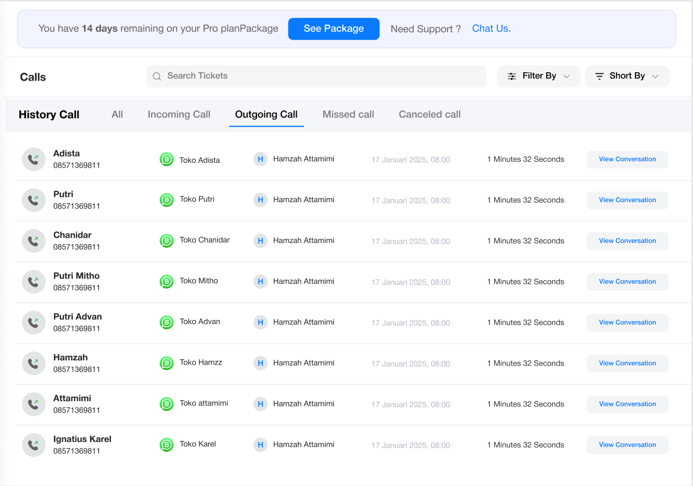Click the outgoing call icon beside Ignatius Karel

(x=33, y=445)
